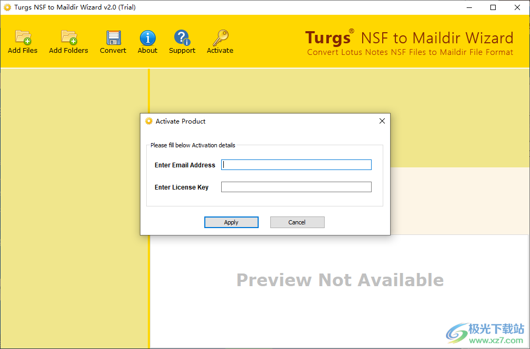Click 'Please fill below Activation details' text
Image resolution: width=530 pixels, height=349 pixels.
point(193,145)
